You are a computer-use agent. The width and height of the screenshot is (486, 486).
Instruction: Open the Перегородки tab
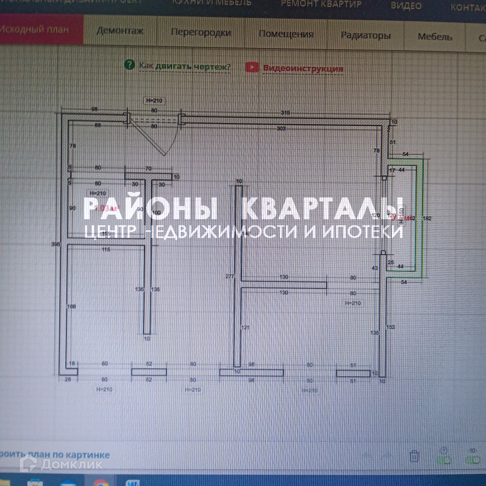[x=201, y=32]
